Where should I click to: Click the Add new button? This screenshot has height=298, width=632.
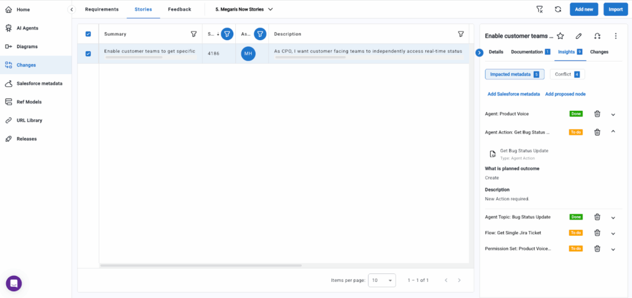tap(584, 9)
